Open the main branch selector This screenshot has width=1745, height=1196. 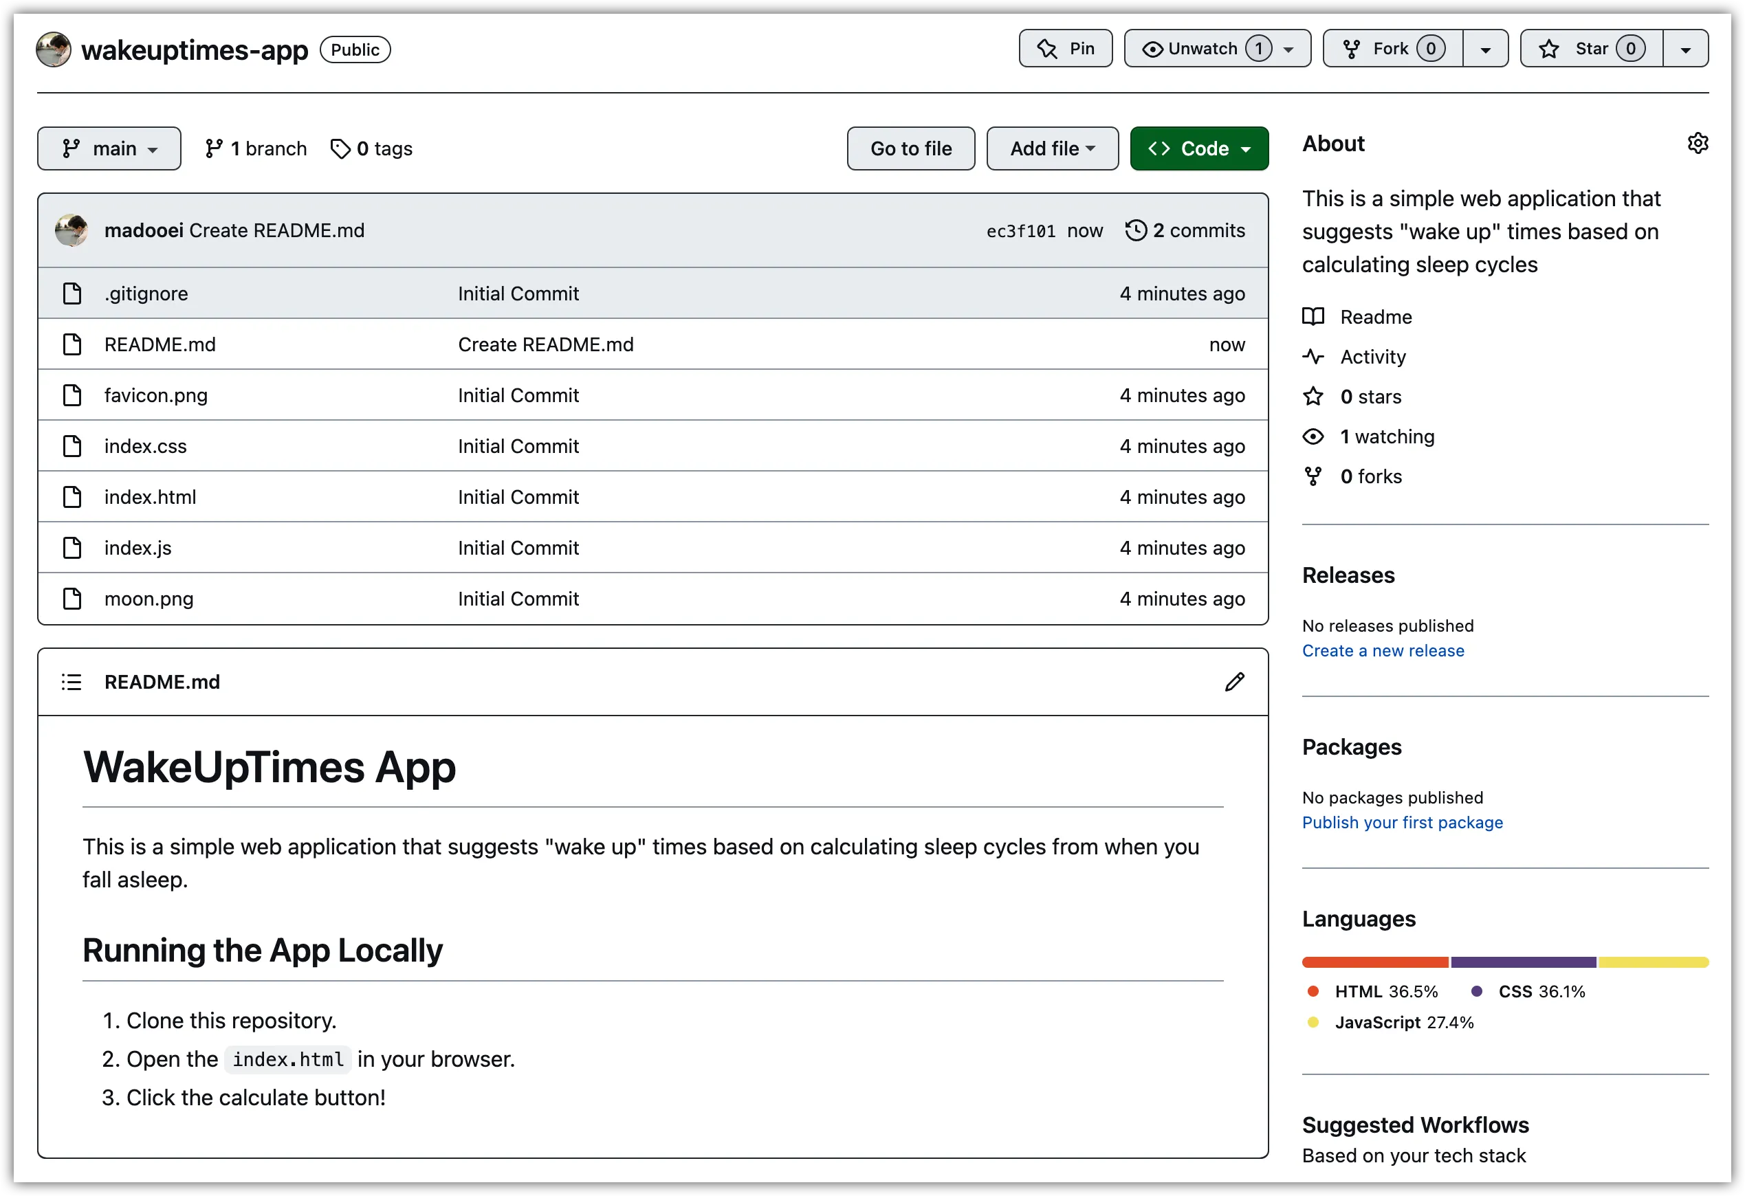pos(109,148)
